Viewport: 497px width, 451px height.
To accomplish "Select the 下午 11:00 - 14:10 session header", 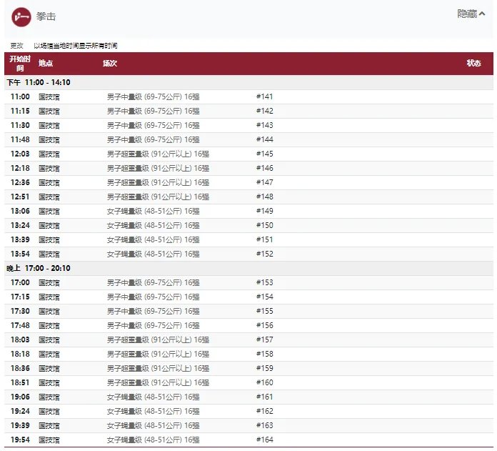I will pyautogui.click(x=39, y=82).
